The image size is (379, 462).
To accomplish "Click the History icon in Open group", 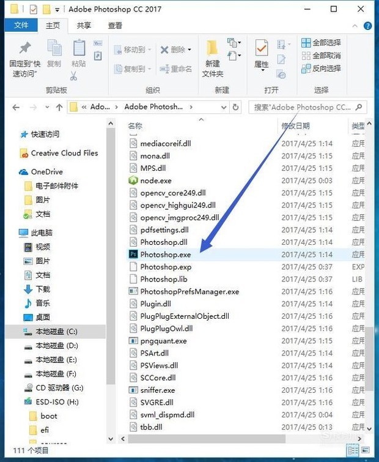I will point(281,75).
